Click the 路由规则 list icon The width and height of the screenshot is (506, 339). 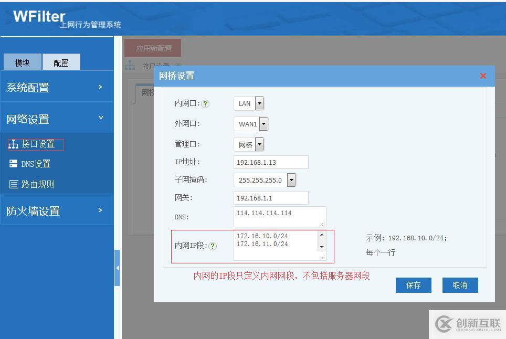tap(14, 184)
